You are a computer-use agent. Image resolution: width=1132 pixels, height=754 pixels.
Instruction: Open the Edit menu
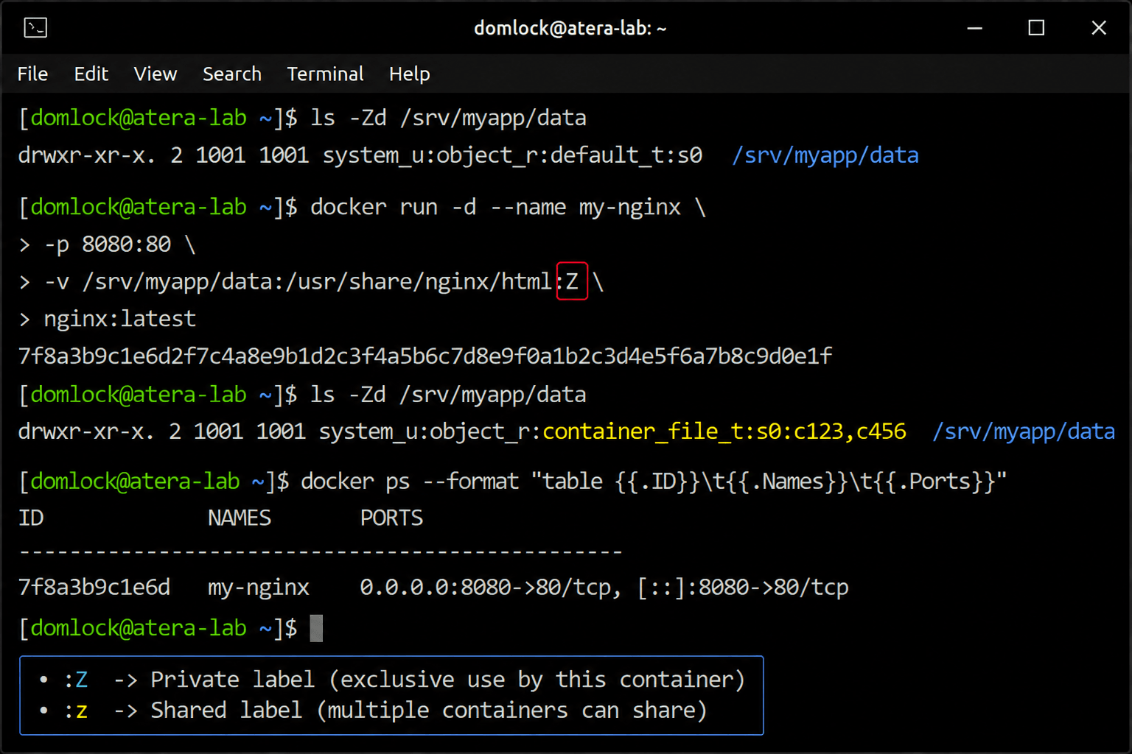(x=91, y=74)
